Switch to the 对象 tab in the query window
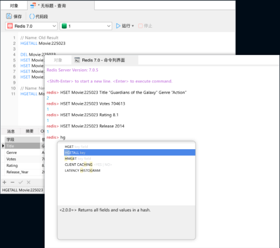Viewport: 280px width, 248px height. (x=14, y=6)
